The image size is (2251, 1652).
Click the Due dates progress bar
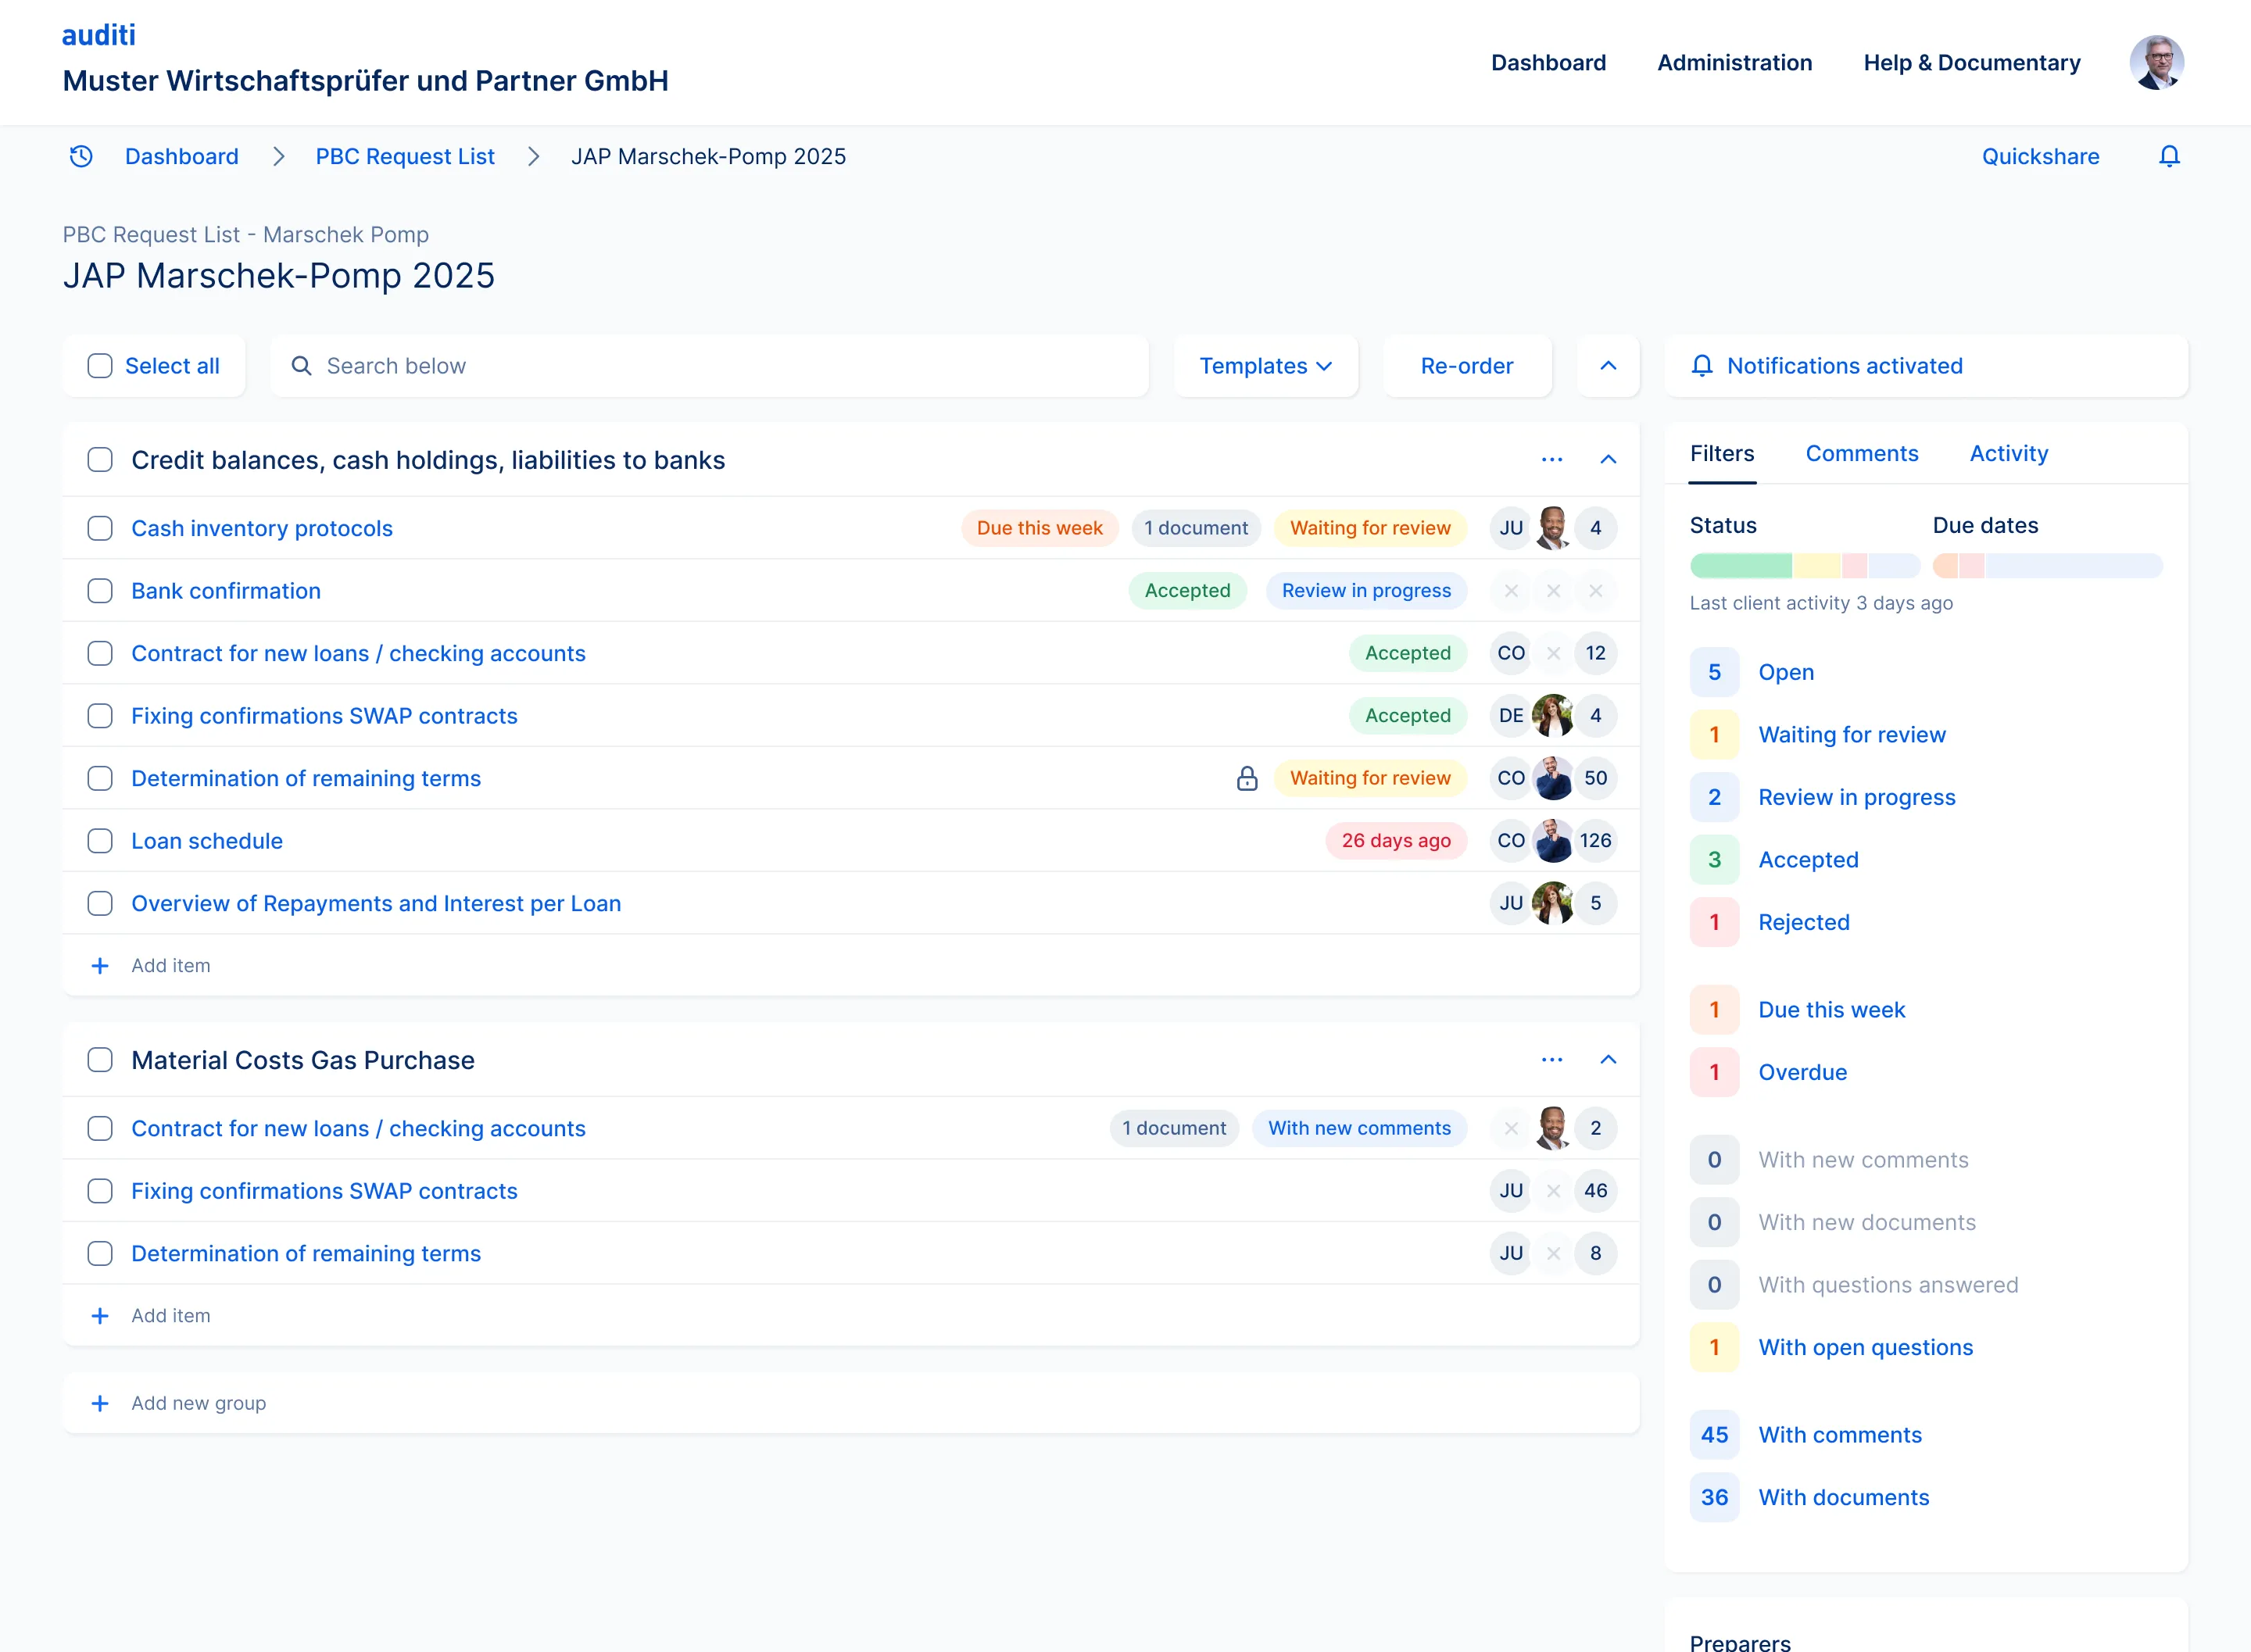click(x=2047, y=566)
